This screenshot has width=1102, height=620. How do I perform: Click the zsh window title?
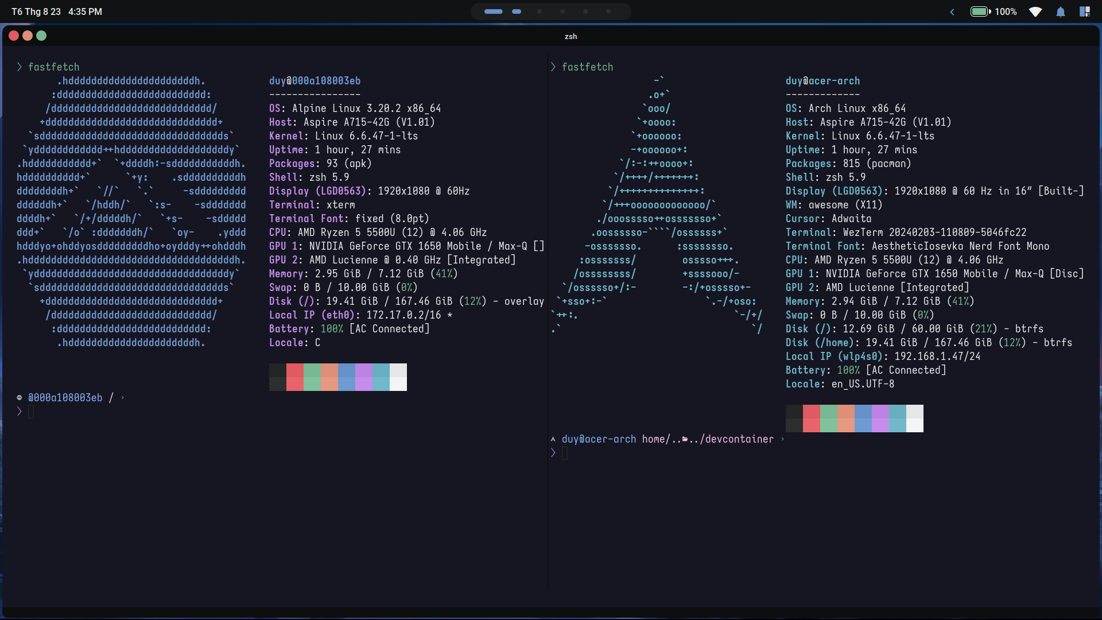pyautogui.click(x=571, y=36)
